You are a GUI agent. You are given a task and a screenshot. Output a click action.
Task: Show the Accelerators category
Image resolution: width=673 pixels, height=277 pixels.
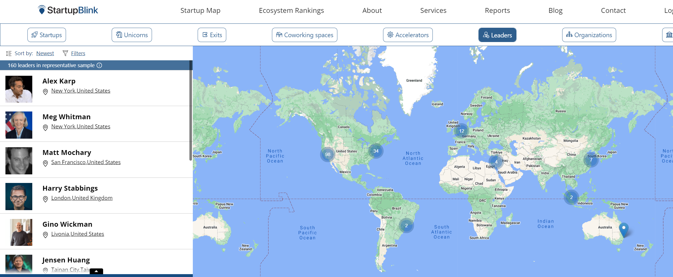(x=408, y=35)
